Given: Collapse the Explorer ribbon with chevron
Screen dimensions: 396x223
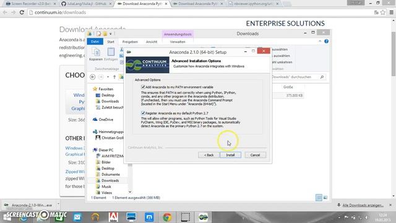Looking at the screenshot, I should 320,42.
